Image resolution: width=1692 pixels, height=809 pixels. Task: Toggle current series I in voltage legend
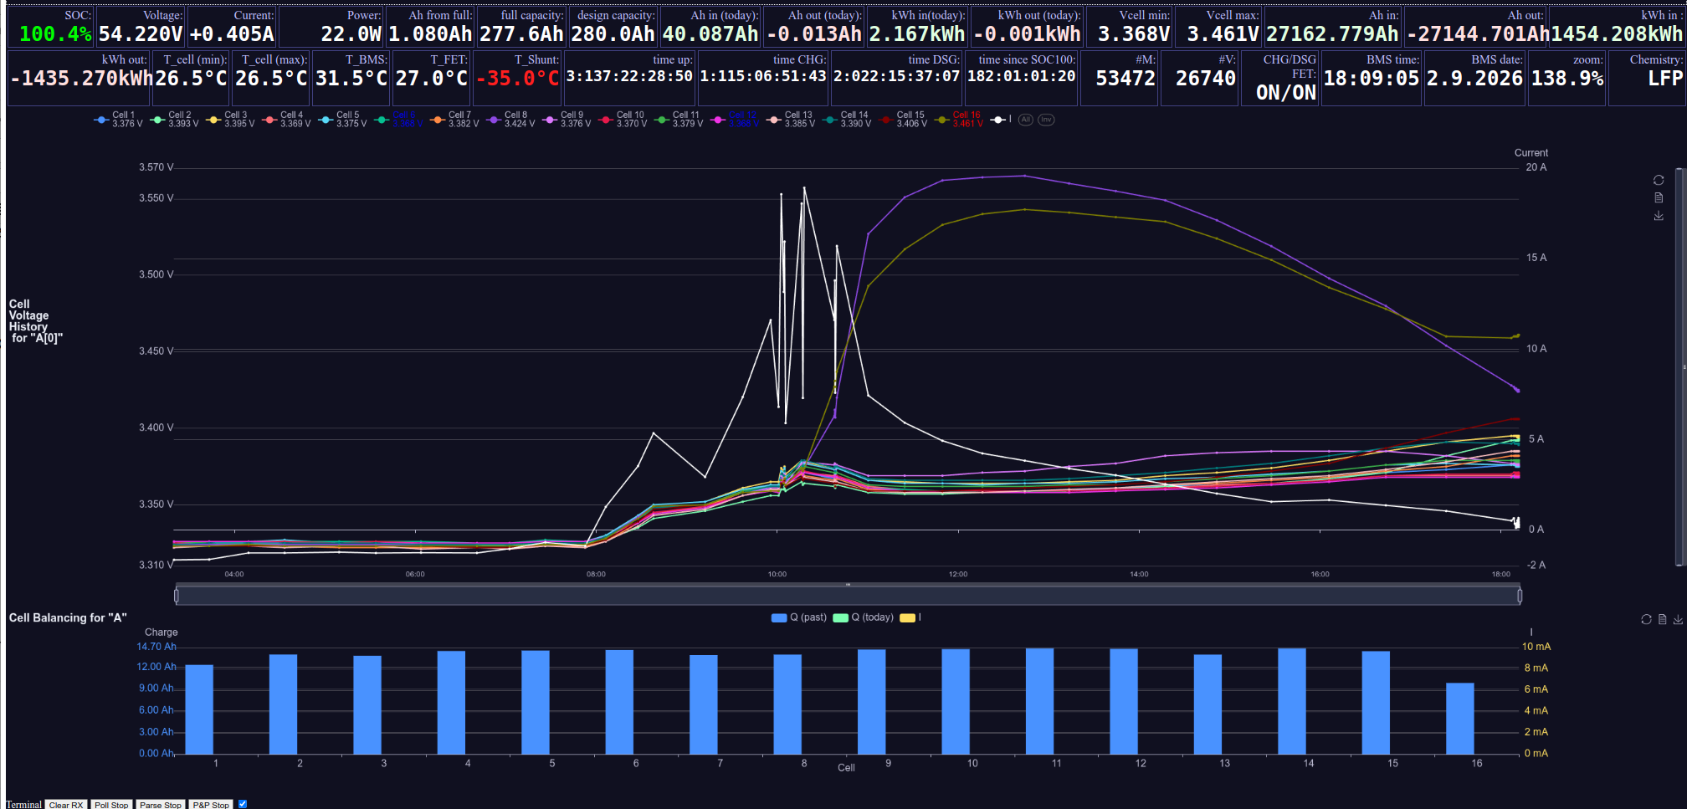1002,120
